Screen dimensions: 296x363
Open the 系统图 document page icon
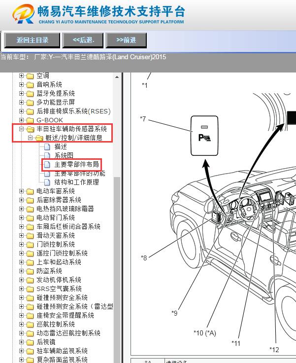click(47, 155)
